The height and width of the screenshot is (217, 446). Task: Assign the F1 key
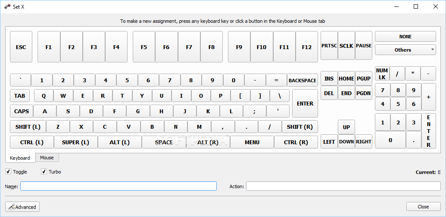49,47
